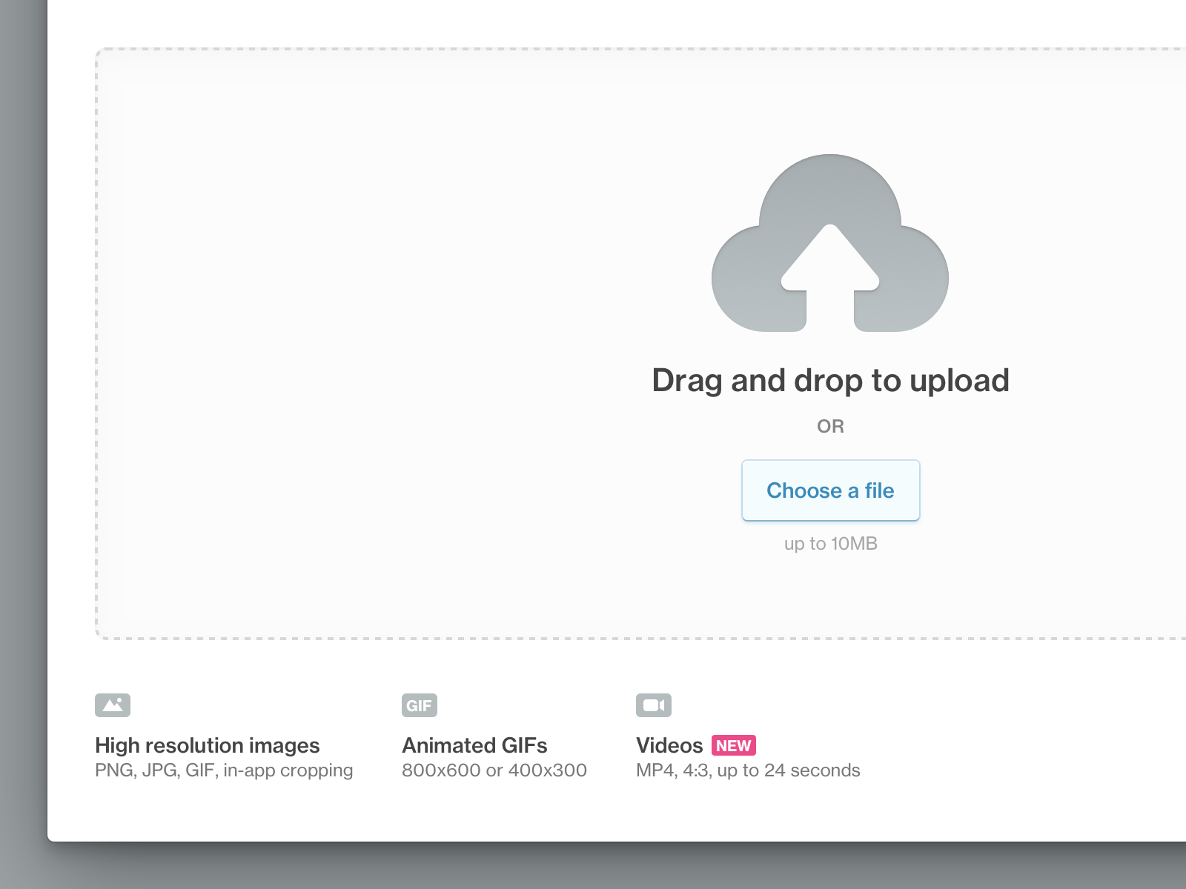The image size is (1186, 889).
Task: Click the OR separator text
Action: click(831, 425)
